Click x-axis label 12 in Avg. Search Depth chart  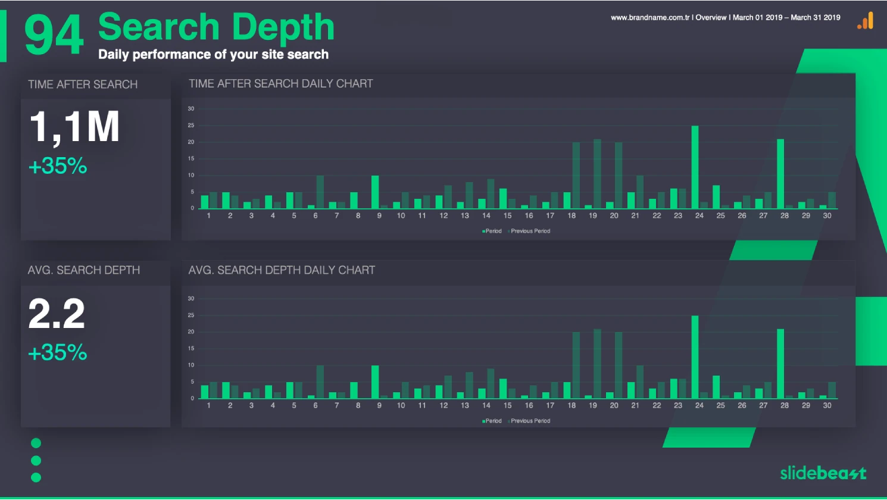(x=443, y=405)
